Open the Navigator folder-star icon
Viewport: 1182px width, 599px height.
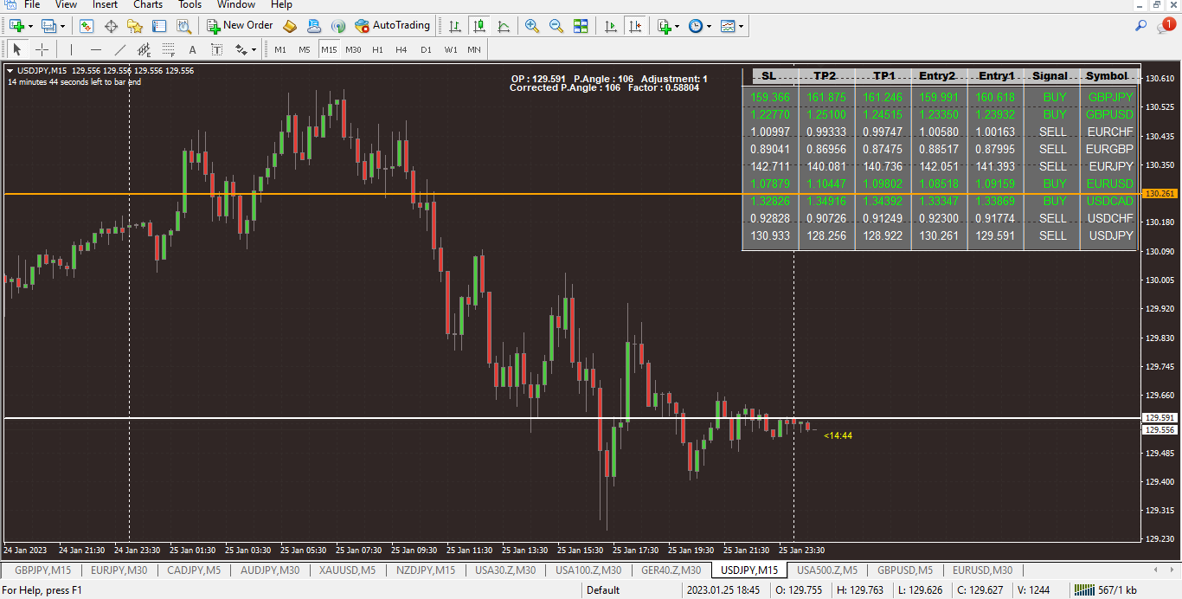(135, 26)
